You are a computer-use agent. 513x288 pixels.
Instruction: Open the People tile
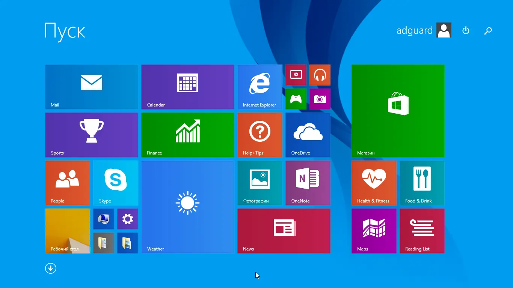(x=68, y=183)
